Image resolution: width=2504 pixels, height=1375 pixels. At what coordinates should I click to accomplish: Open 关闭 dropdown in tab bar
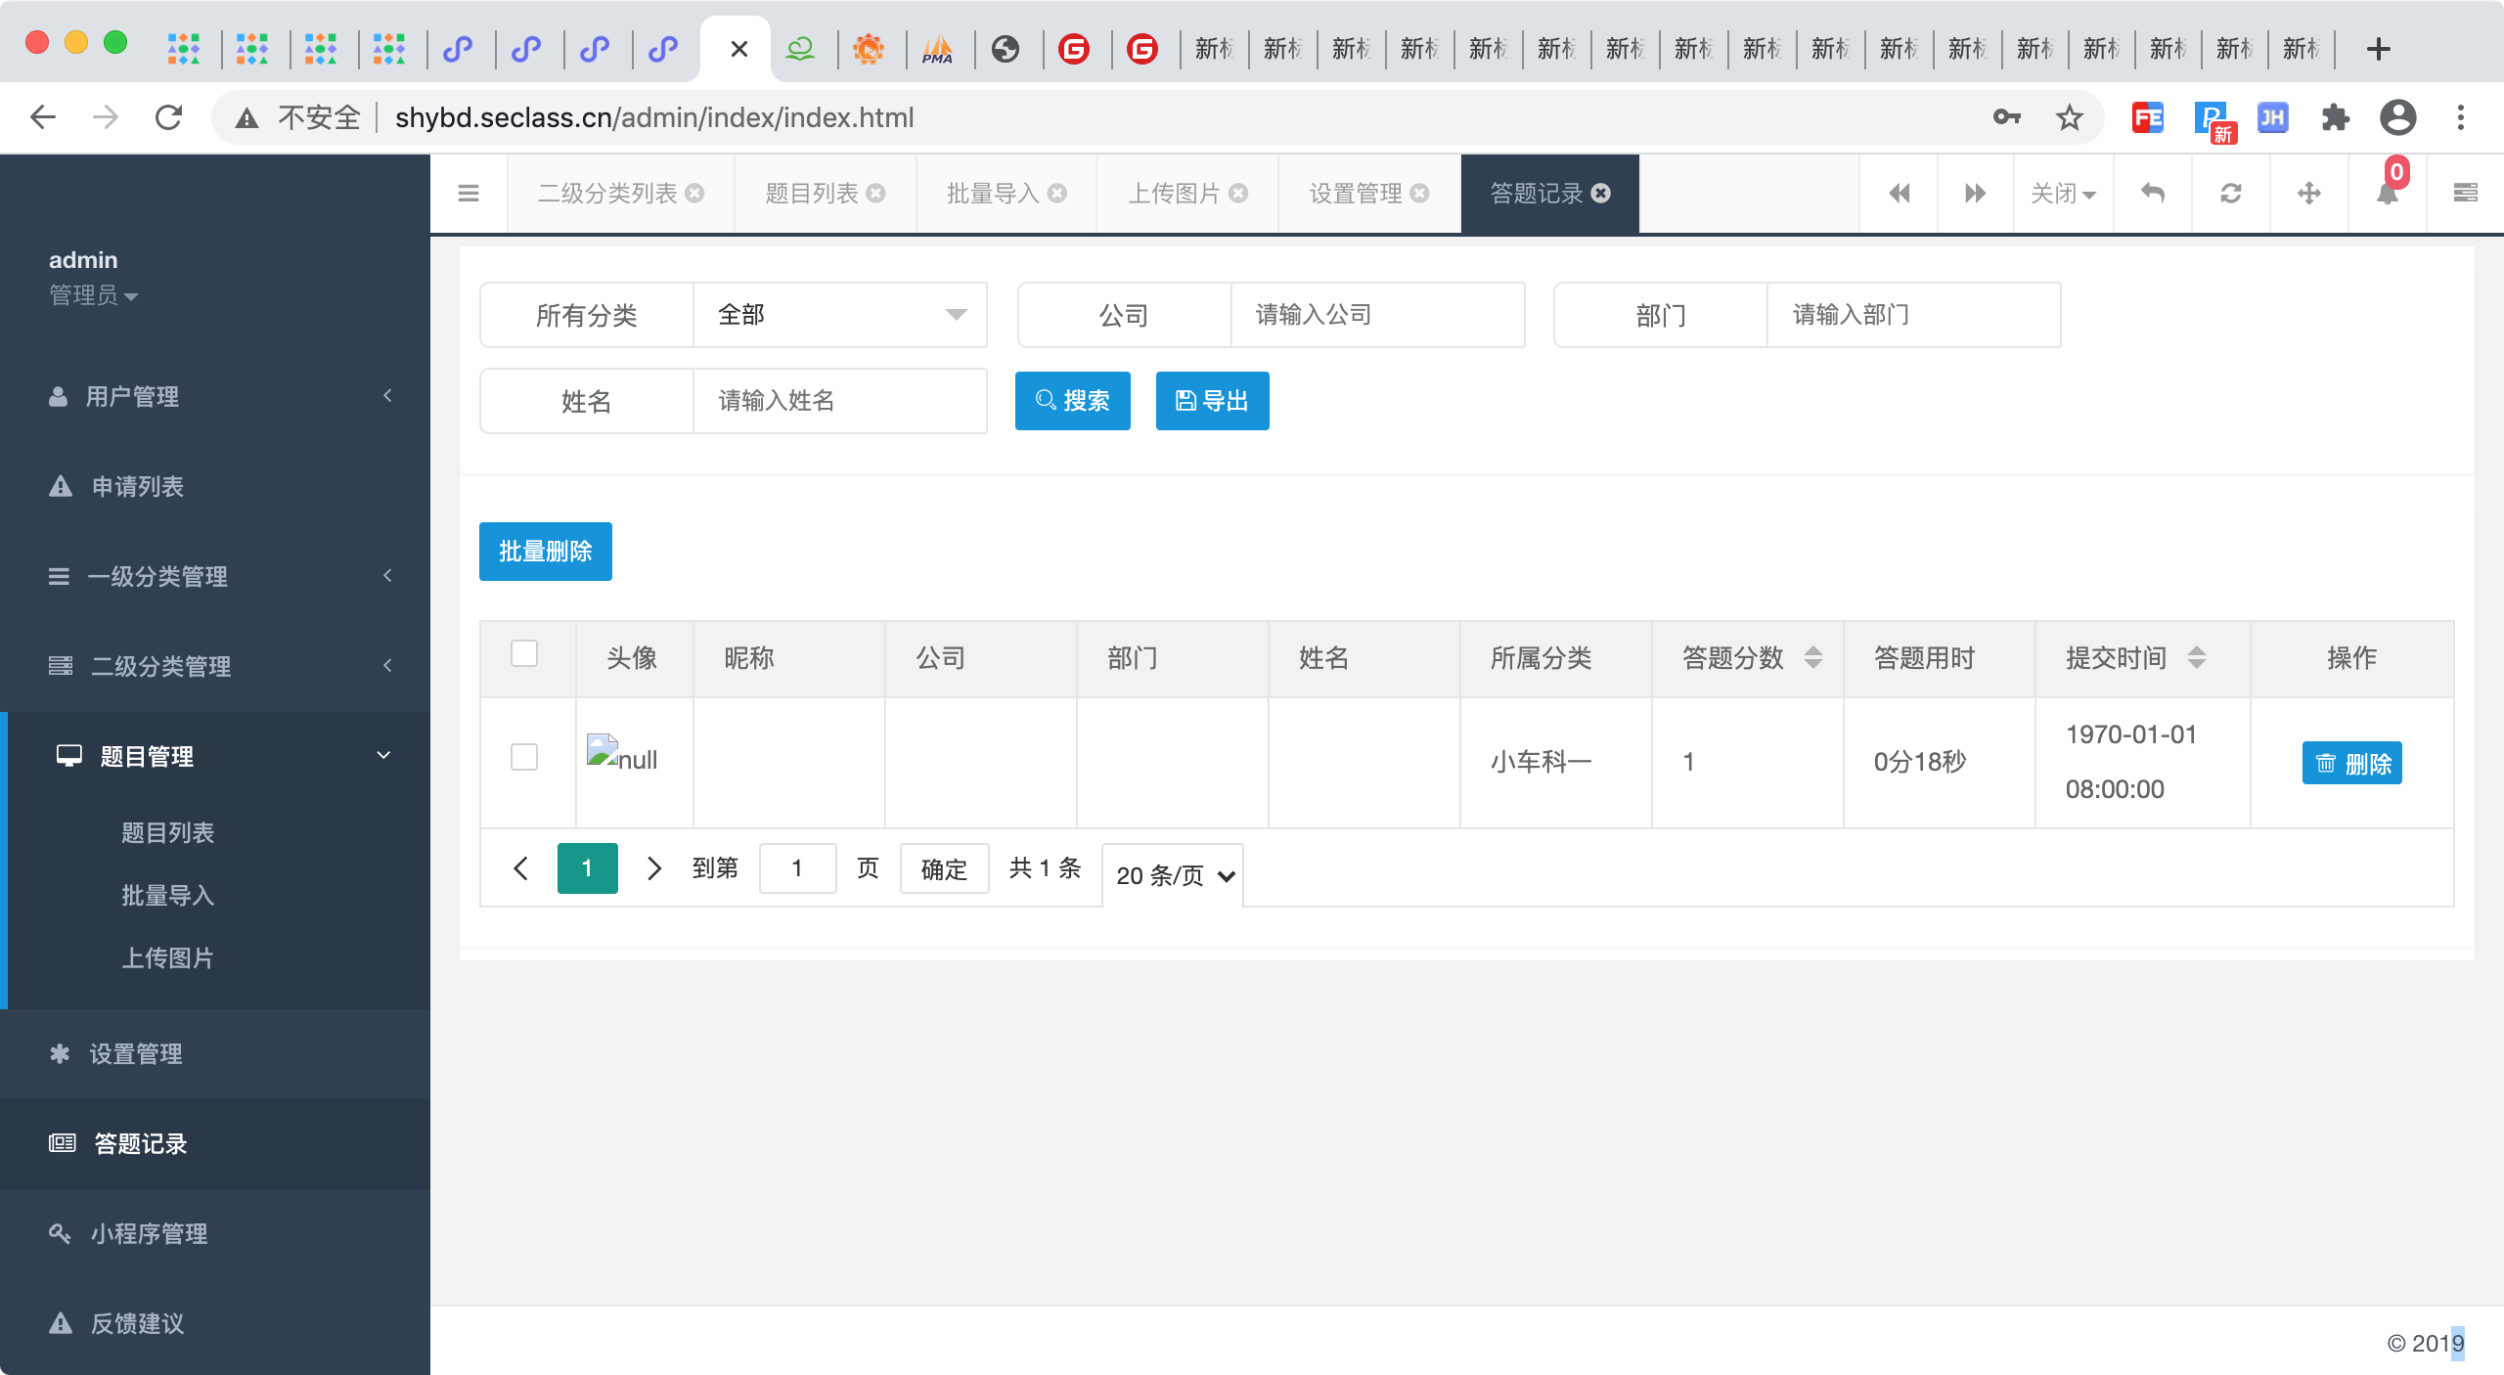2063,194
